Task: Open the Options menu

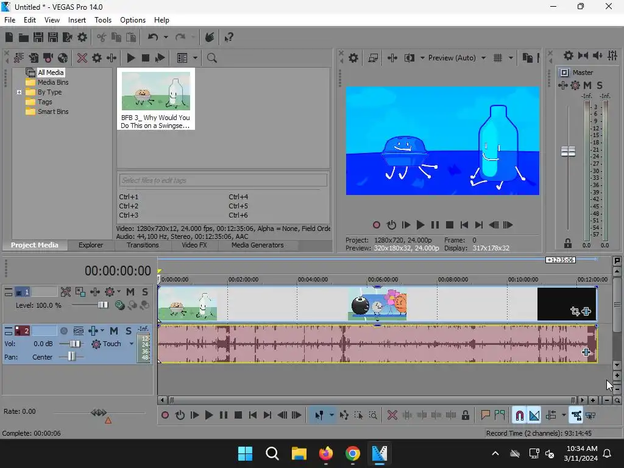Action: pos(132,20)
